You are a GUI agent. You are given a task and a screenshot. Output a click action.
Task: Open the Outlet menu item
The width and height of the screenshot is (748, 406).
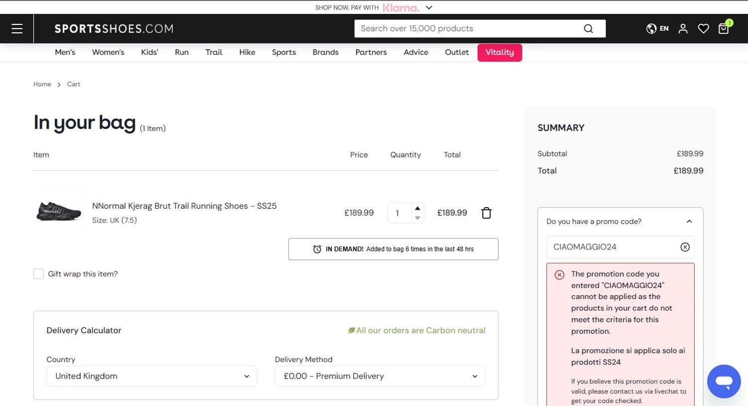457,52
